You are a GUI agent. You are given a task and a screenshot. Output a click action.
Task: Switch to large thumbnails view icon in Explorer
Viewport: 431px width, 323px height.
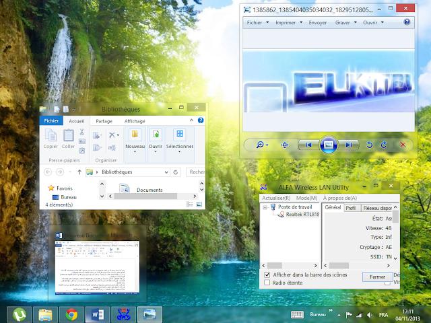pos(199,205)
